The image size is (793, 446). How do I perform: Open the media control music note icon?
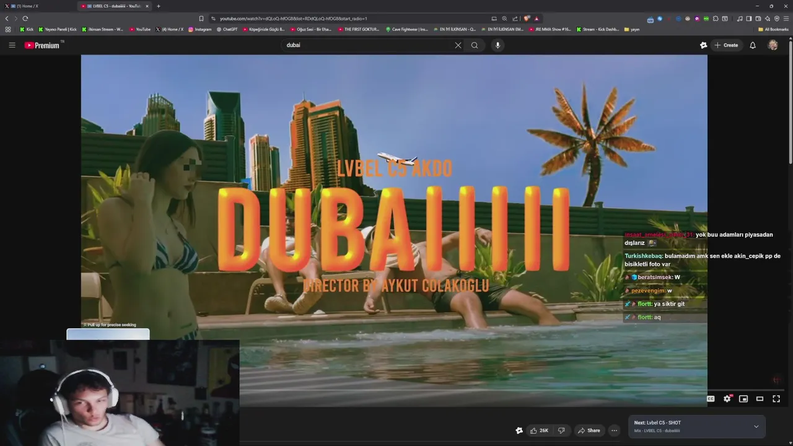[740, 19]
